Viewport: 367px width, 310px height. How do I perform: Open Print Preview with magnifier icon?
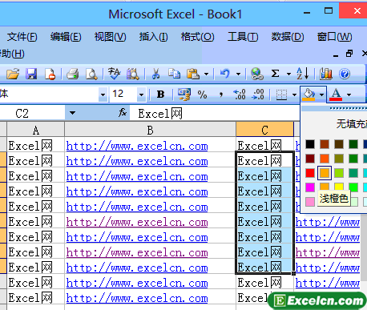pos(91,74)
